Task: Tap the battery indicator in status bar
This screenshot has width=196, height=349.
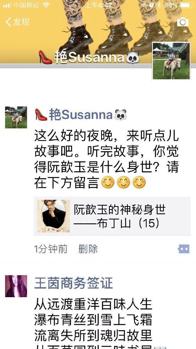Action: click(x=186, y=5)
